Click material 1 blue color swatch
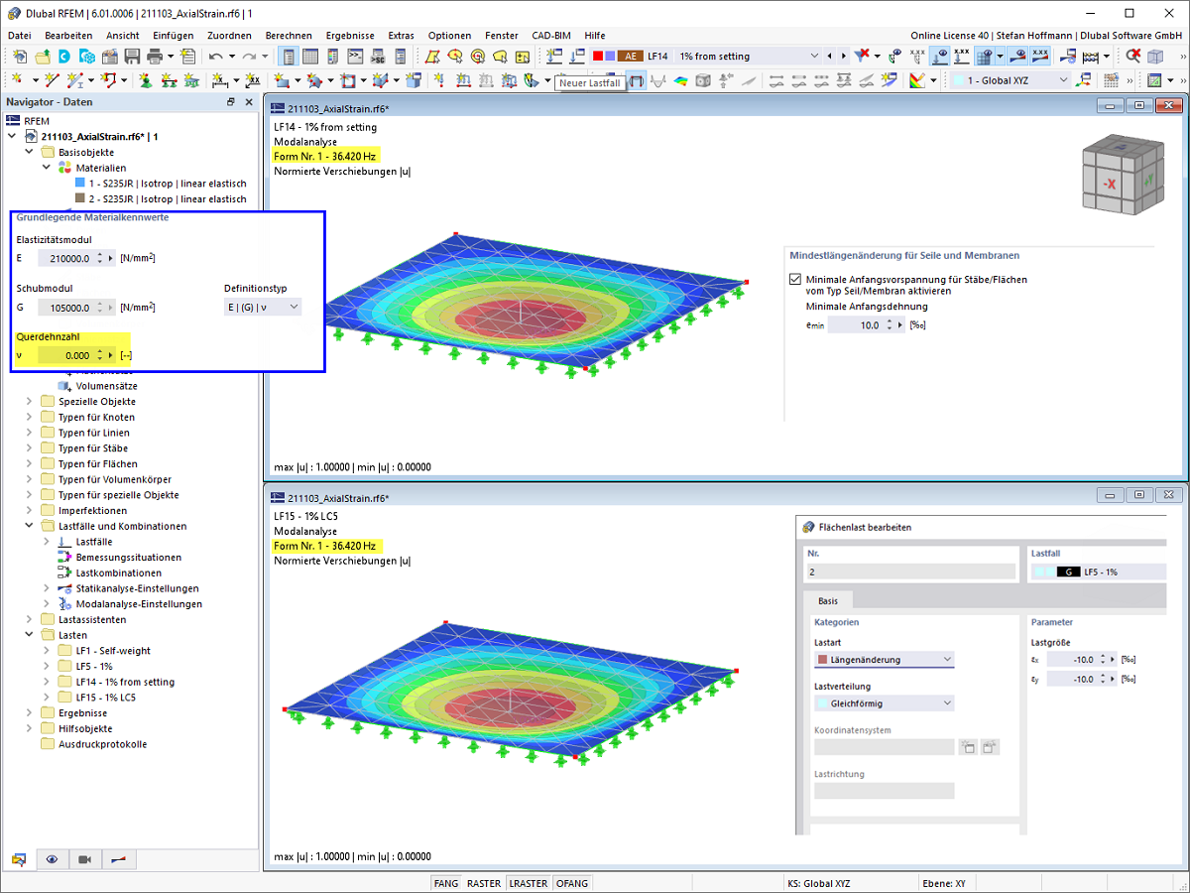This screenshot has height=893, width=1190. click(x=80, y=184)
